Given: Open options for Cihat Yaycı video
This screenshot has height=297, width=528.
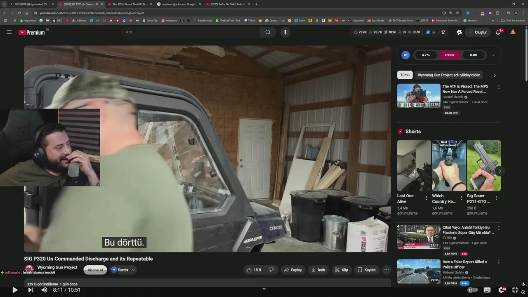Looking at the screenshot, I should [499, 228].
